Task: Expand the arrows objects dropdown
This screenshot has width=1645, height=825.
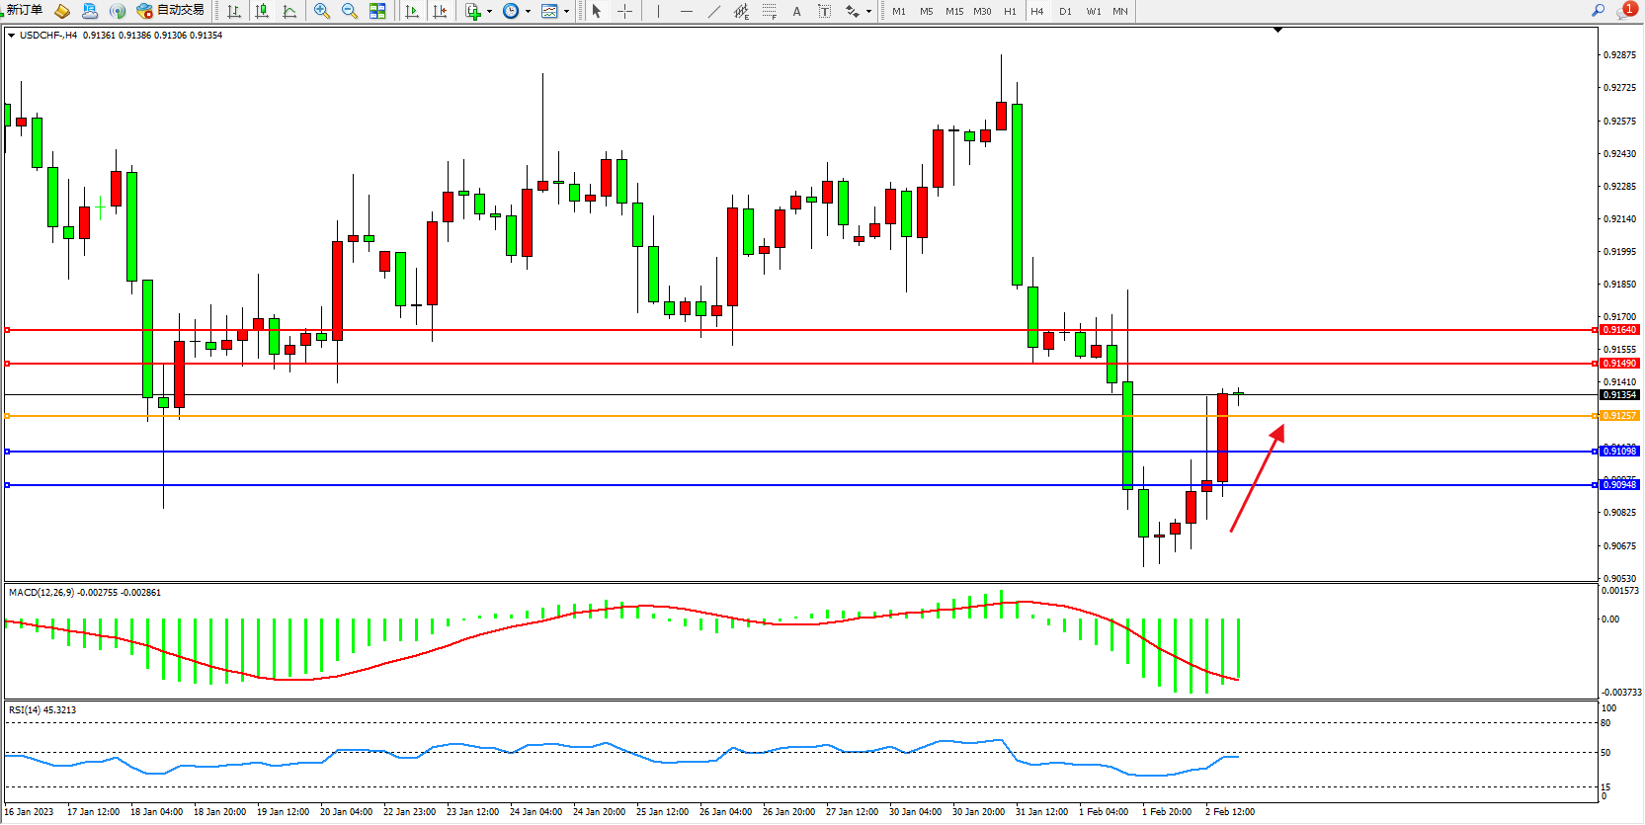Action: [868, 12]
